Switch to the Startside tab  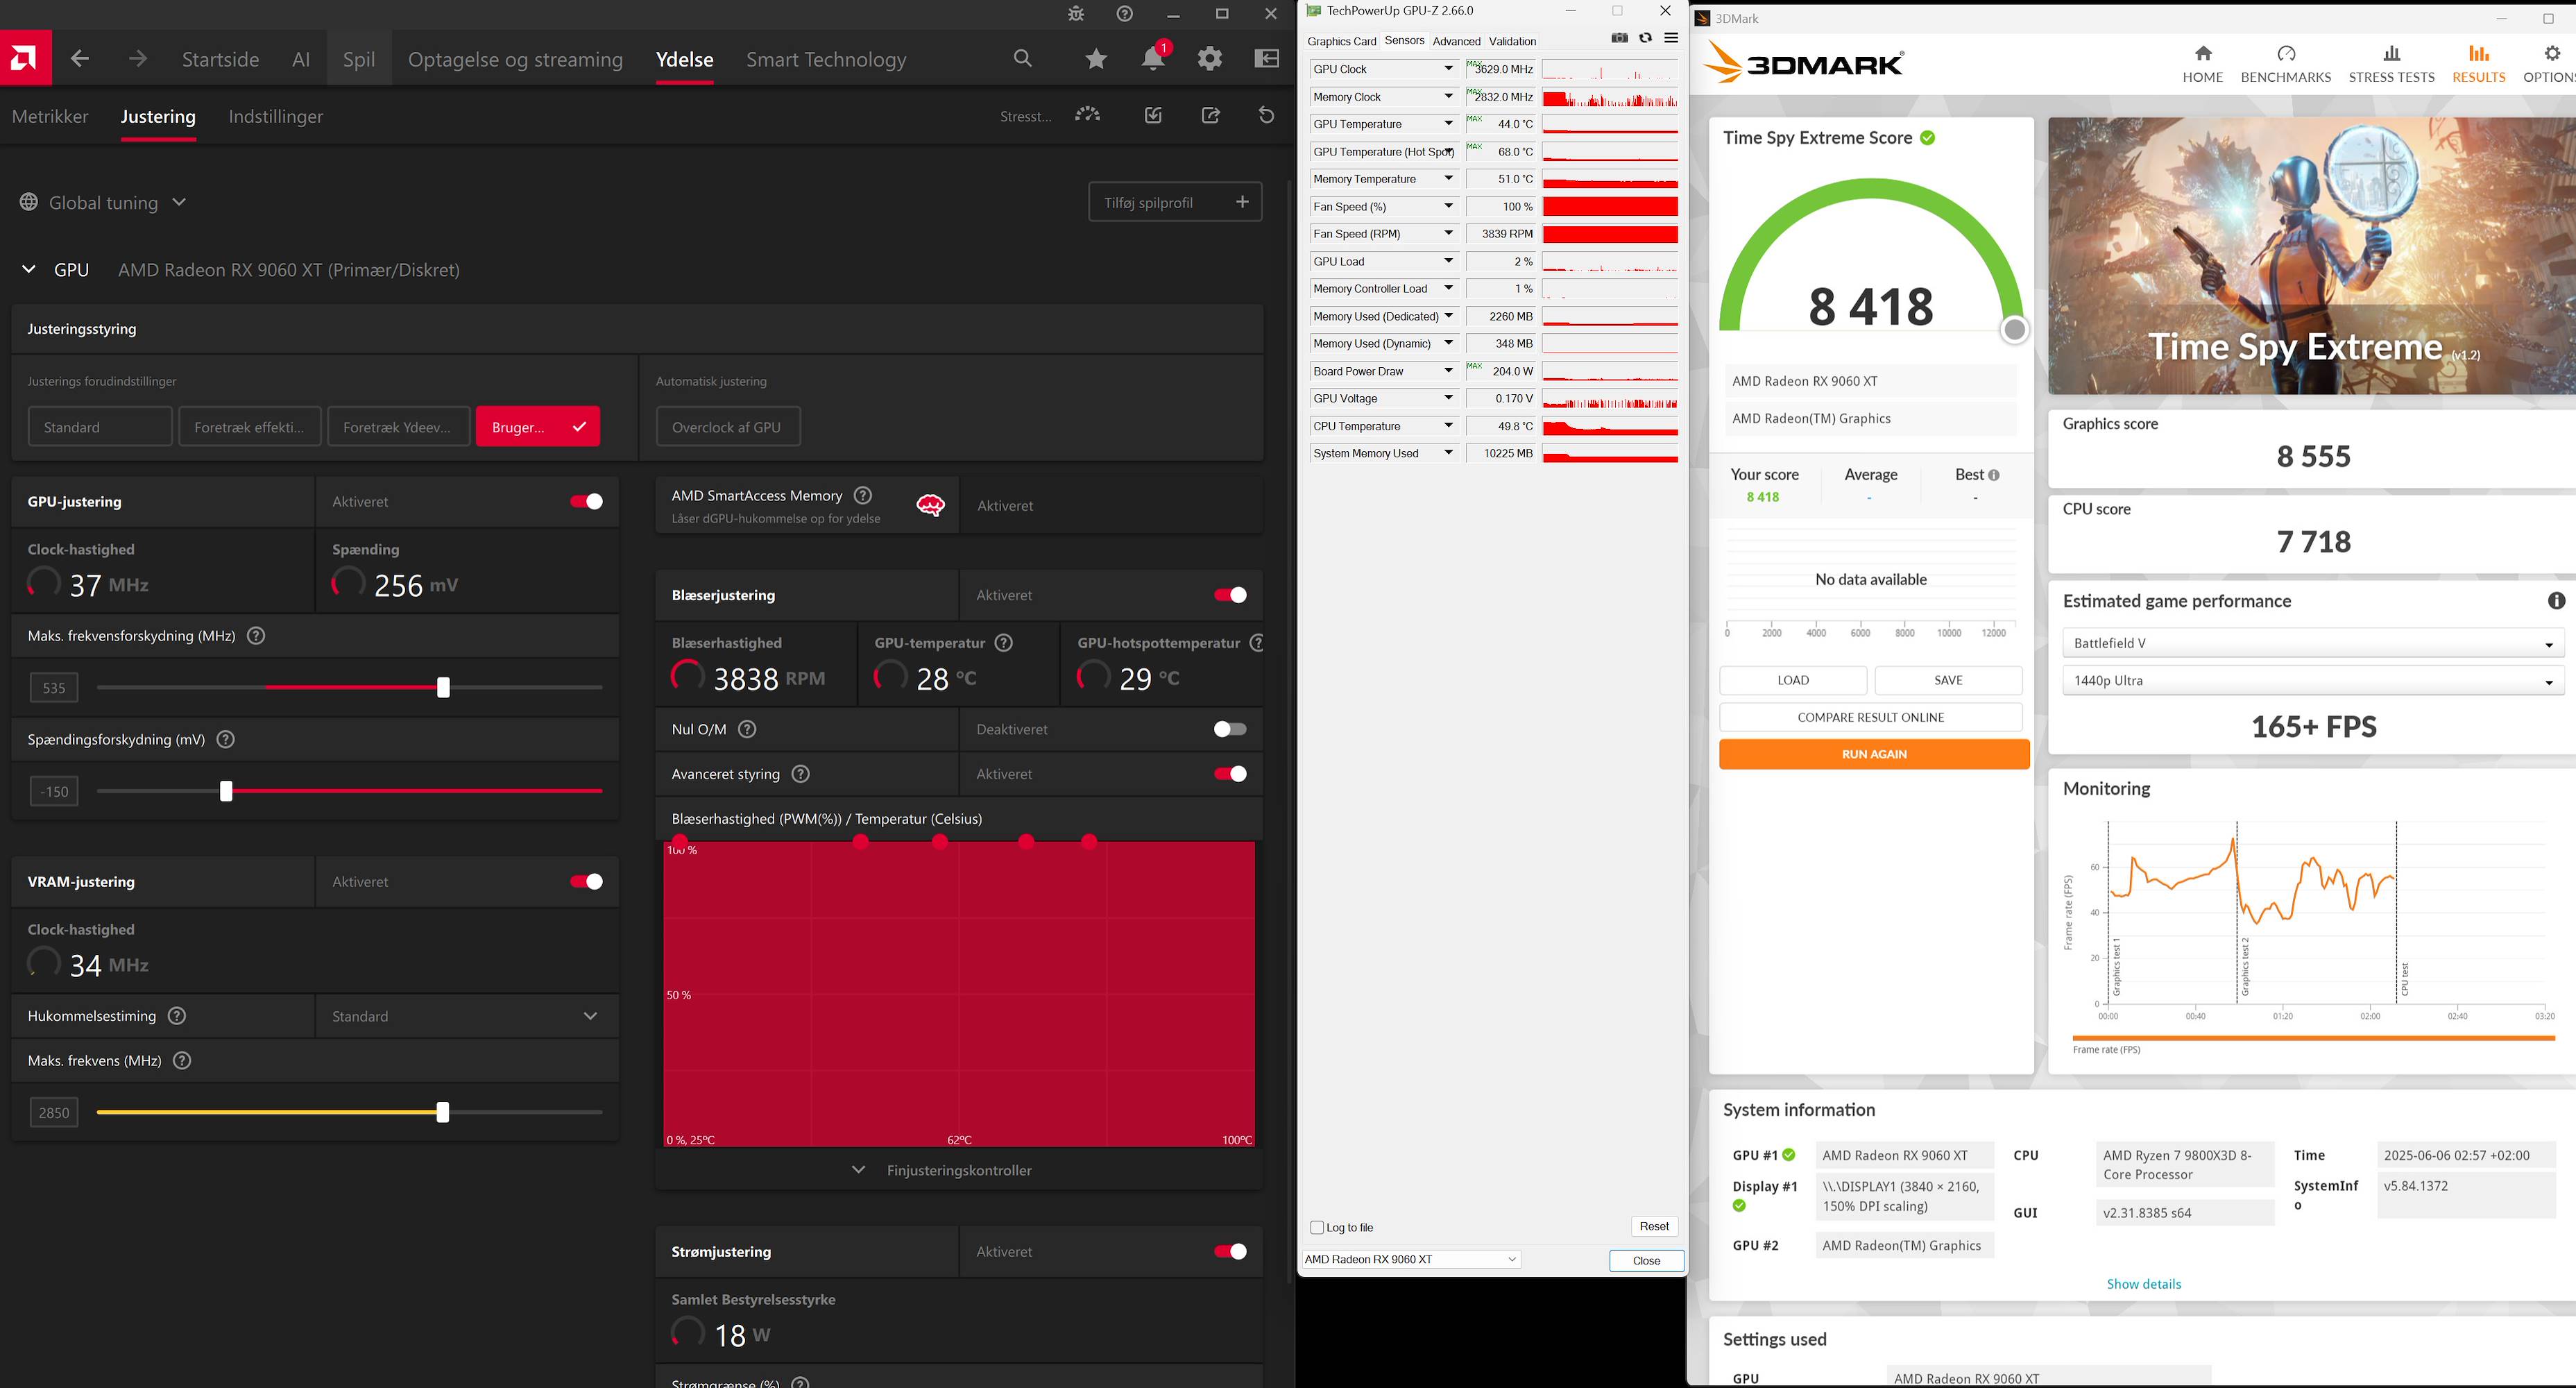(x=220, y=59)
